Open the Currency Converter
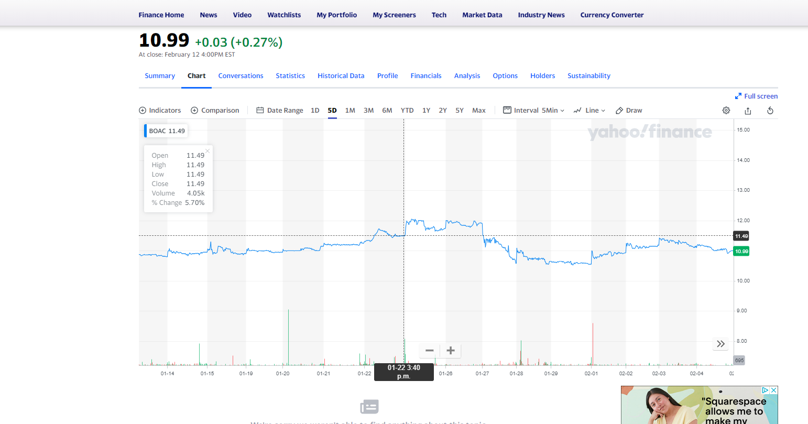808x424 pixels. point(612,15)
